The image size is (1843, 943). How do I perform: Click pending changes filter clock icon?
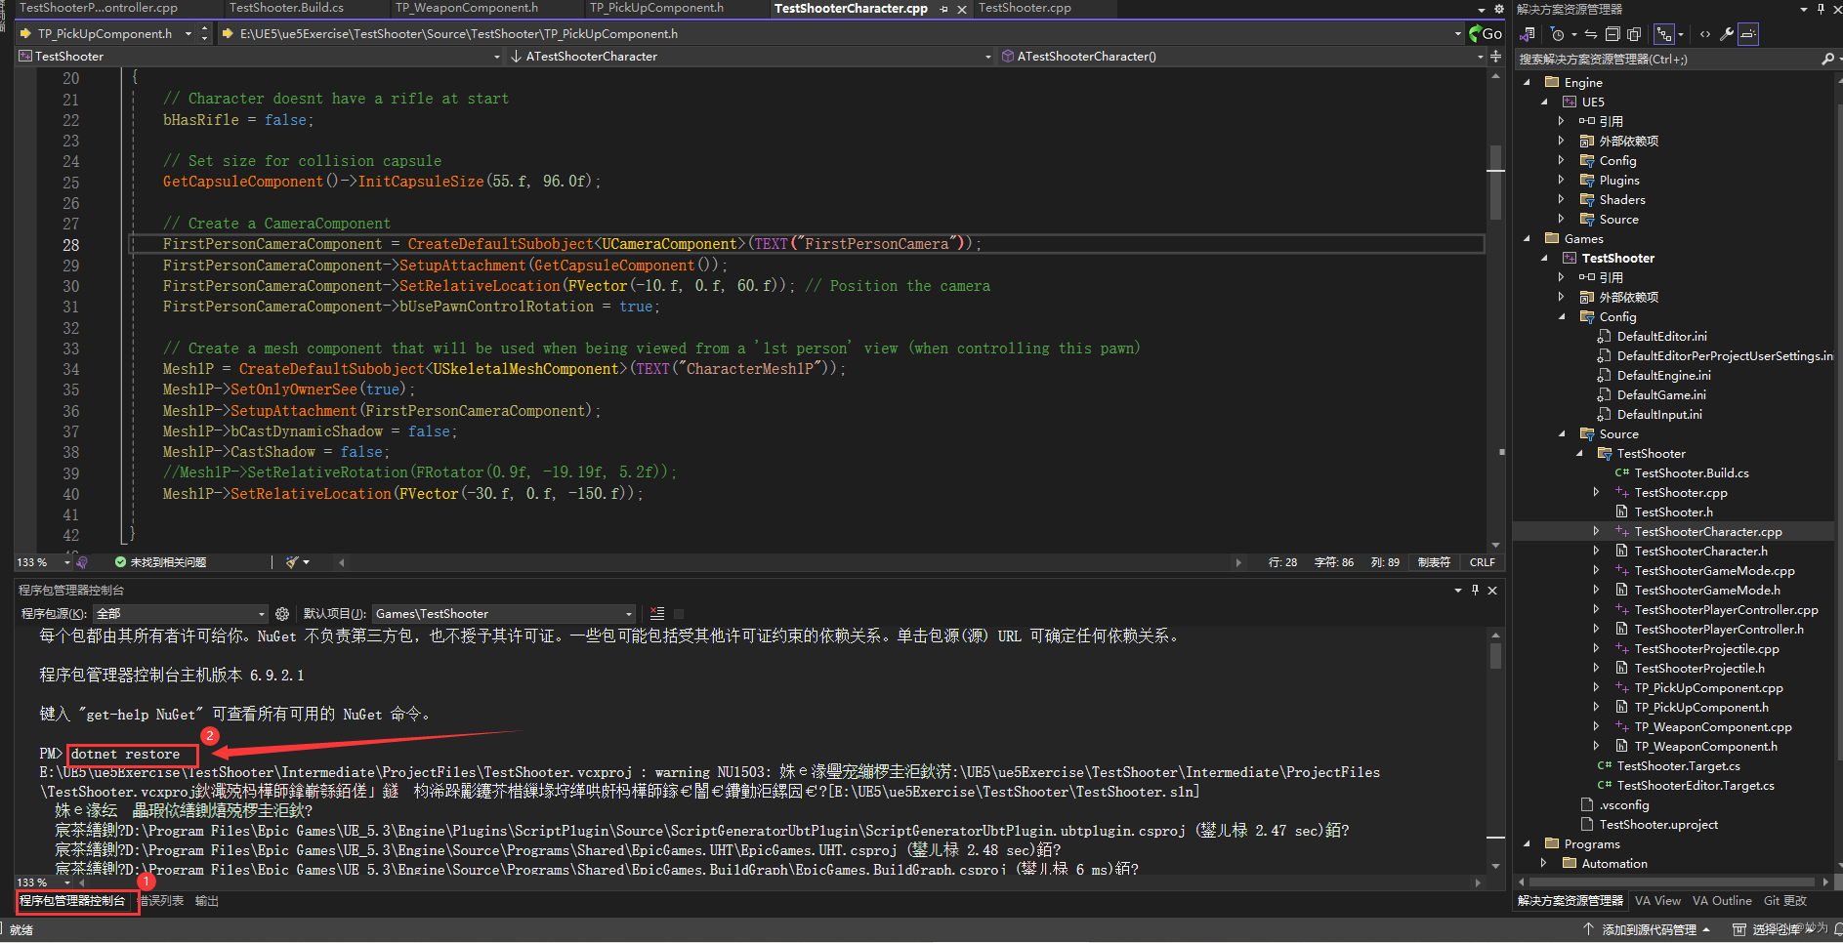click(x=1558, y=34)
